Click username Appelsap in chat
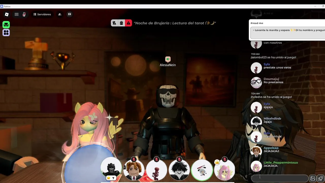The width and height of the screenshot is (325, 183). 271,148
